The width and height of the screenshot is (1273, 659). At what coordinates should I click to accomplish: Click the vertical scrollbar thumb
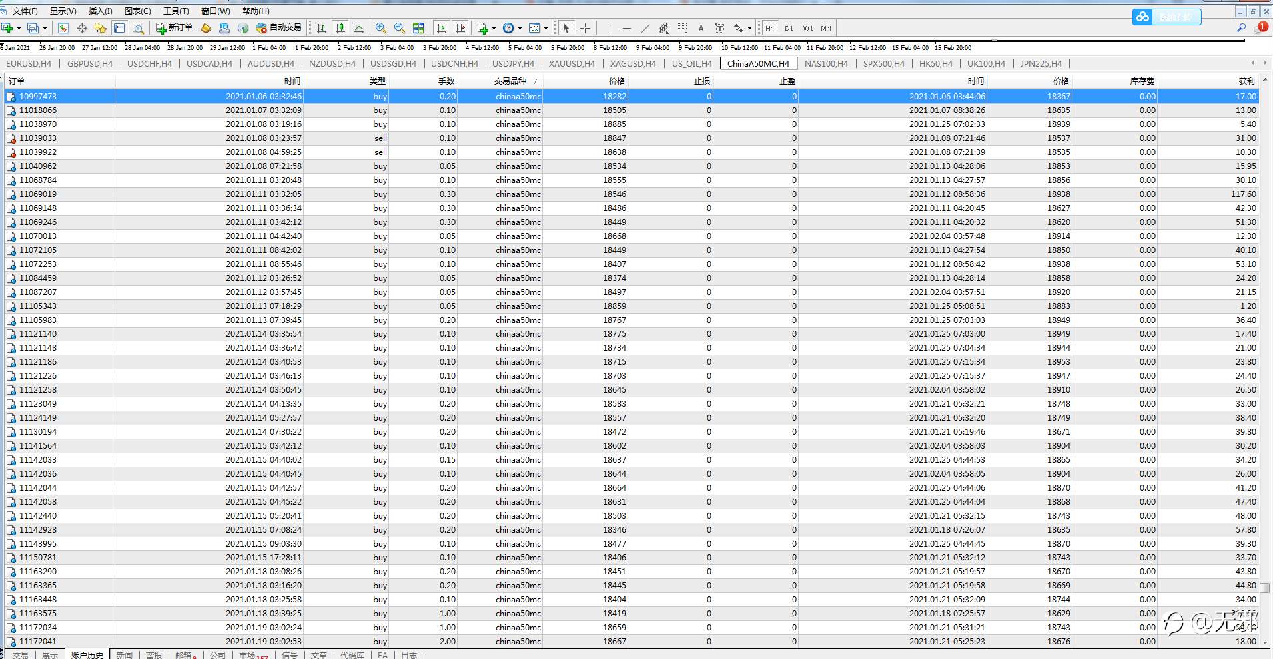pyautogui.click(x=1265, y=588)
